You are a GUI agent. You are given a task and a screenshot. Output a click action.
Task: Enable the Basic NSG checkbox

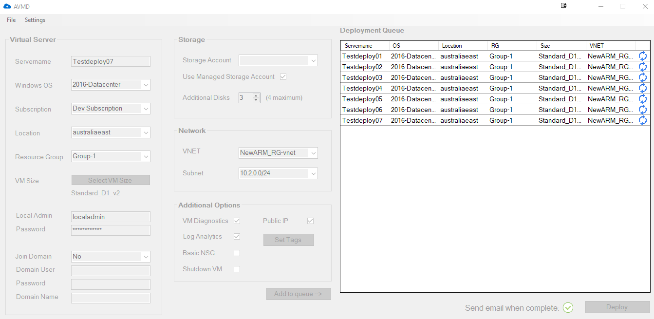click(237, 253)
